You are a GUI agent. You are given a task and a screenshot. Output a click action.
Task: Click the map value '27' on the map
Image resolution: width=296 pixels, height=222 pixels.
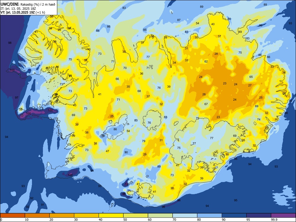250,86
